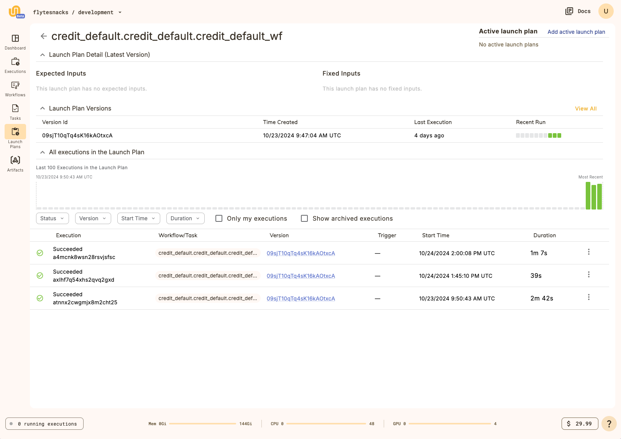Check Show archived executions
Image resolution: width=621 pixels, height=439 pixels.
tap(304, 218)
